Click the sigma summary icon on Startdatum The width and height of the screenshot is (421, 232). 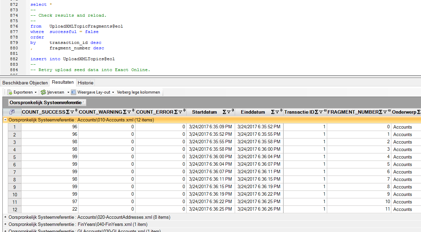click(x=224, y=112)
